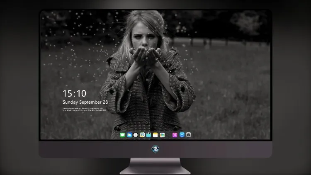
Task: Click the diamond logo on the monitor chin
Action: (155, 149)
